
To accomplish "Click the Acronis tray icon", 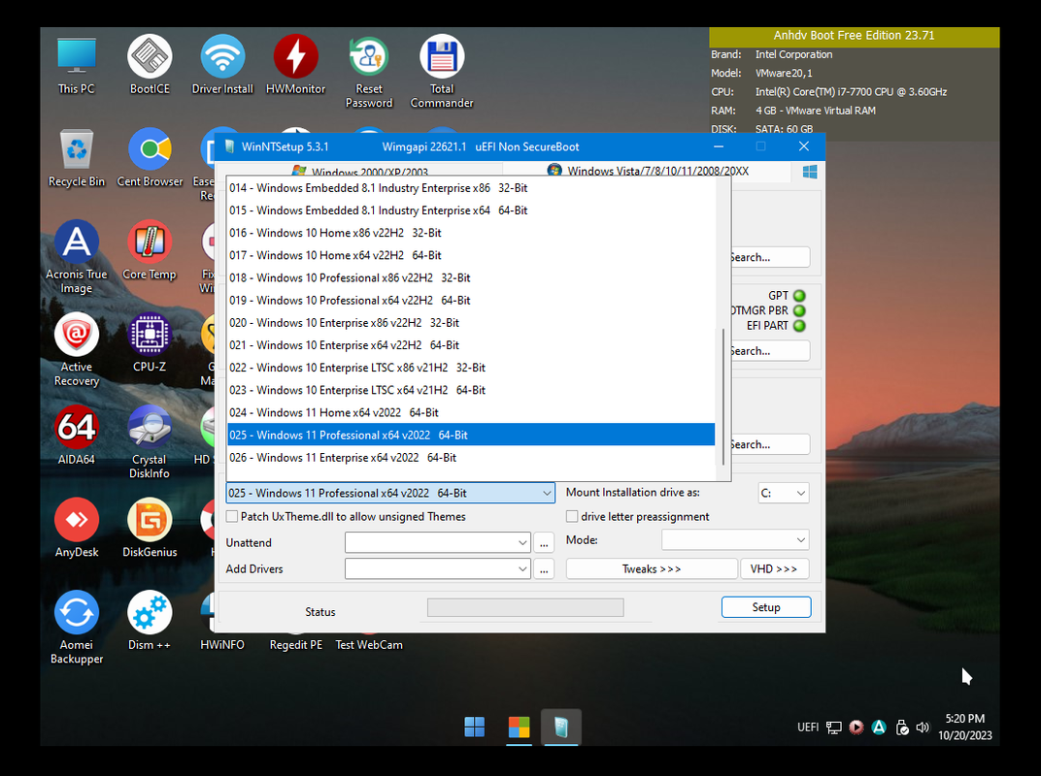I will [x=878, y=727].
